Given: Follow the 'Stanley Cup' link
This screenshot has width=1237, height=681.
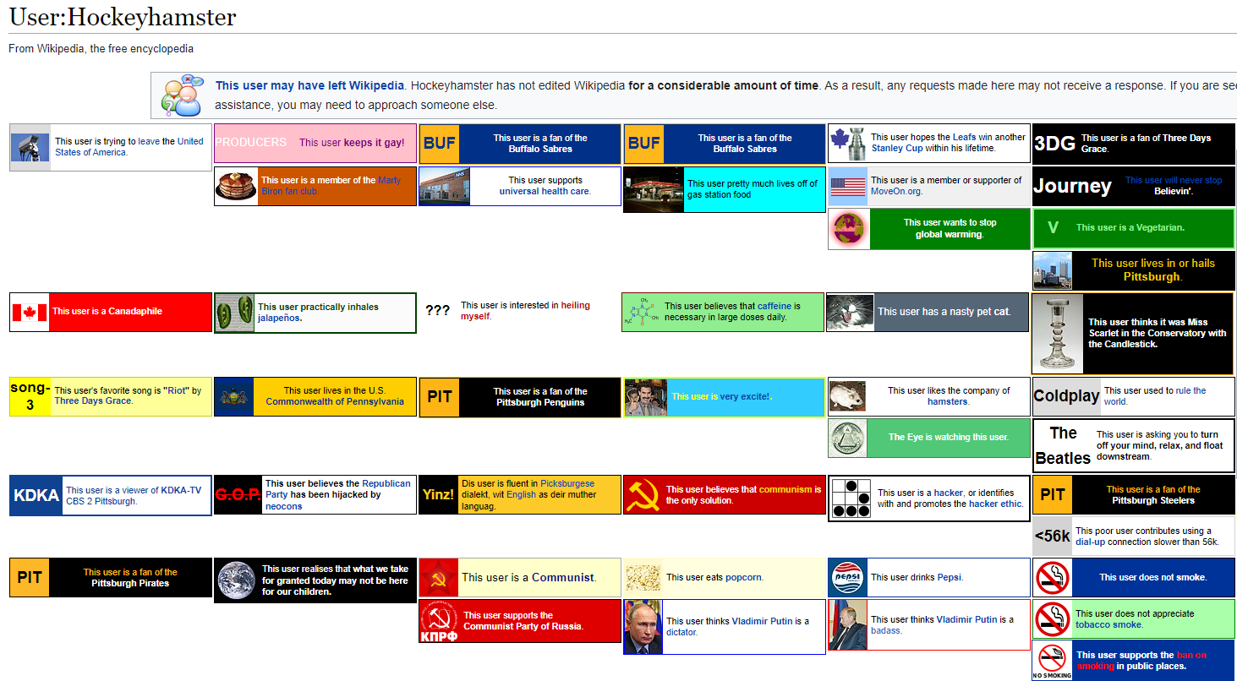Looking at the screenshot, I should click(x=899, y=148).
